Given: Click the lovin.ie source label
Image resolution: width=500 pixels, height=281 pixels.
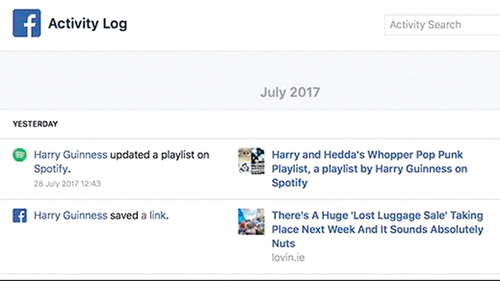Looking at the screenshot, I should (287, 257).
